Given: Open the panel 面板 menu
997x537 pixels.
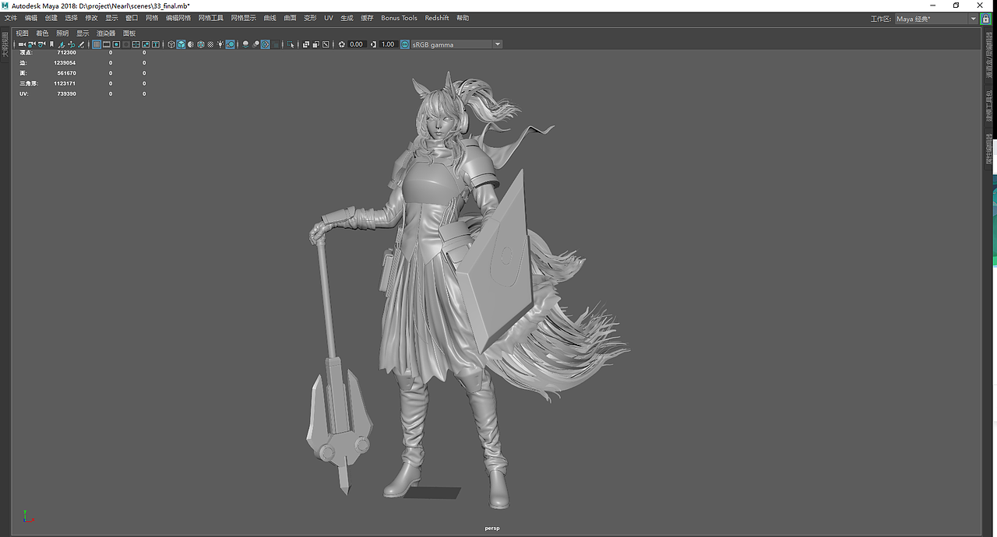Looking at the screenshot, I should [129, 33].
